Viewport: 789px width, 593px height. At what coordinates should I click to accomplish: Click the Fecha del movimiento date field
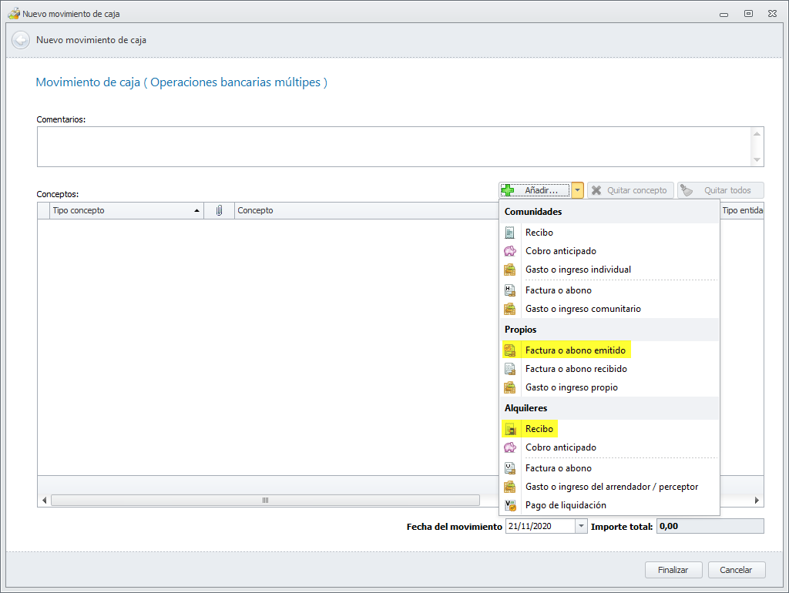[x=540, y=526]
